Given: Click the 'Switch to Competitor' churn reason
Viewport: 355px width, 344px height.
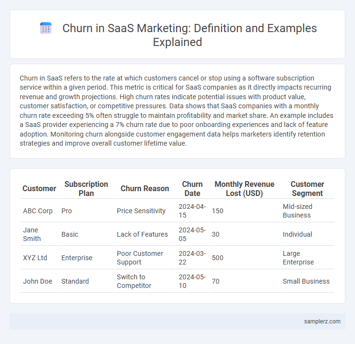Looking at the screenshot, I should pos(134,281).
